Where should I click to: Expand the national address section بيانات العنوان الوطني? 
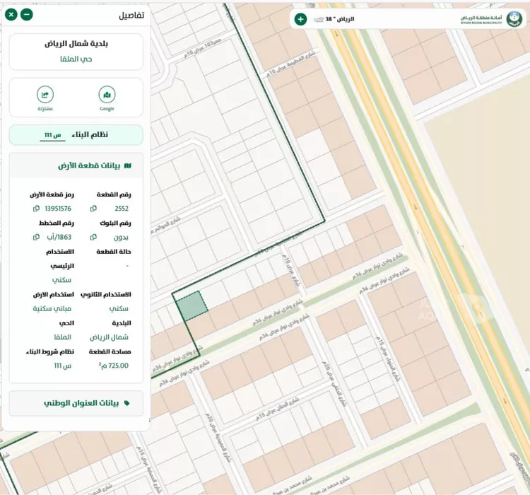point(76,403)
